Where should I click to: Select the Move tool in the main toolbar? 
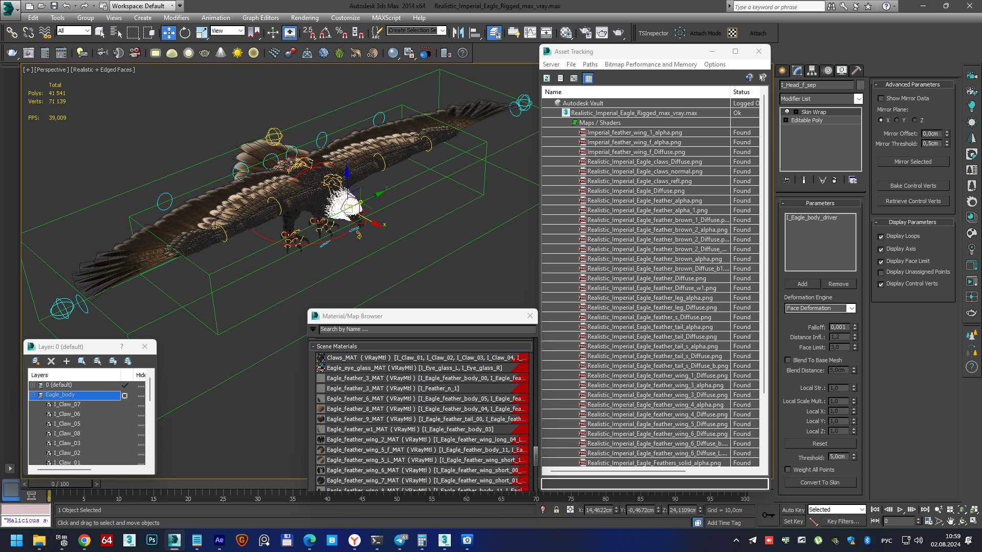coord(168,33)
